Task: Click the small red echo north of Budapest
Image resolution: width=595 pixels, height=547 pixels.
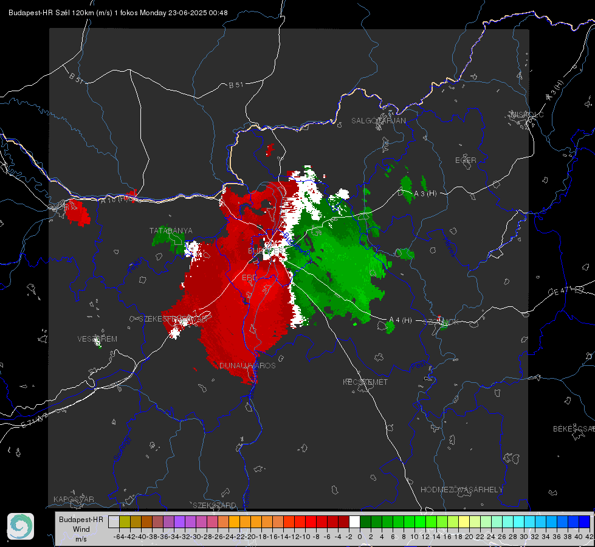Action: pos(270,150)
